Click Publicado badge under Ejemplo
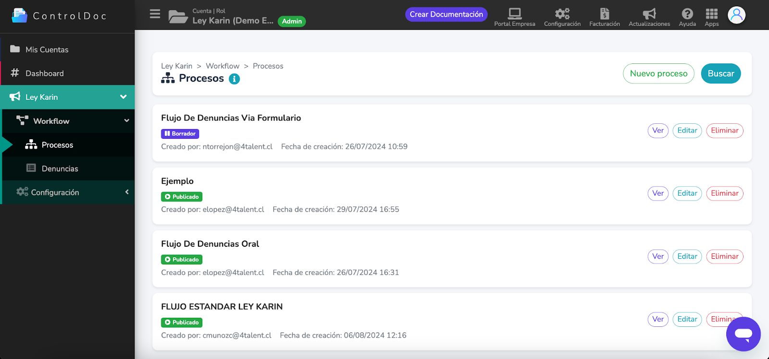This screenshot has width=769, height=359. tap(182, 196)
